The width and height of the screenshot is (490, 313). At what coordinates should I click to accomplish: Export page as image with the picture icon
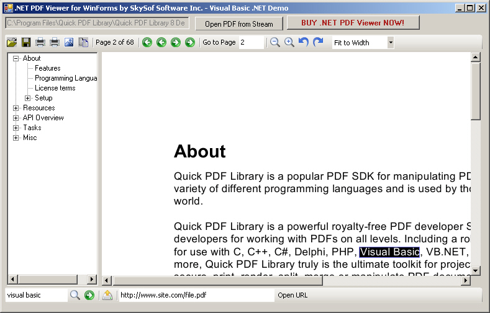69,42
